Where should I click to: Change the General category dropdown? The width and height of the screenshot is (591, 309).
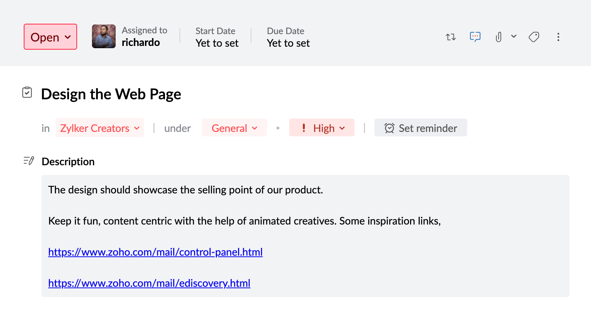point(234,128)
